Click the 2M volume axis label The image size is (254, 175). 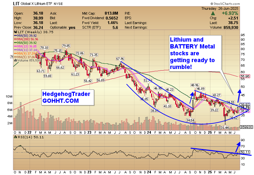(10, 123)
